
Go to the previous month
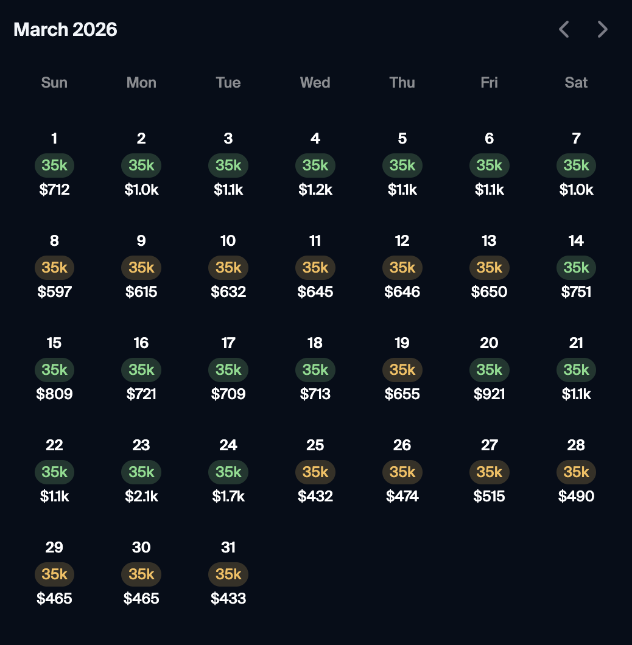pyautogui.click(x=564, y=29)
